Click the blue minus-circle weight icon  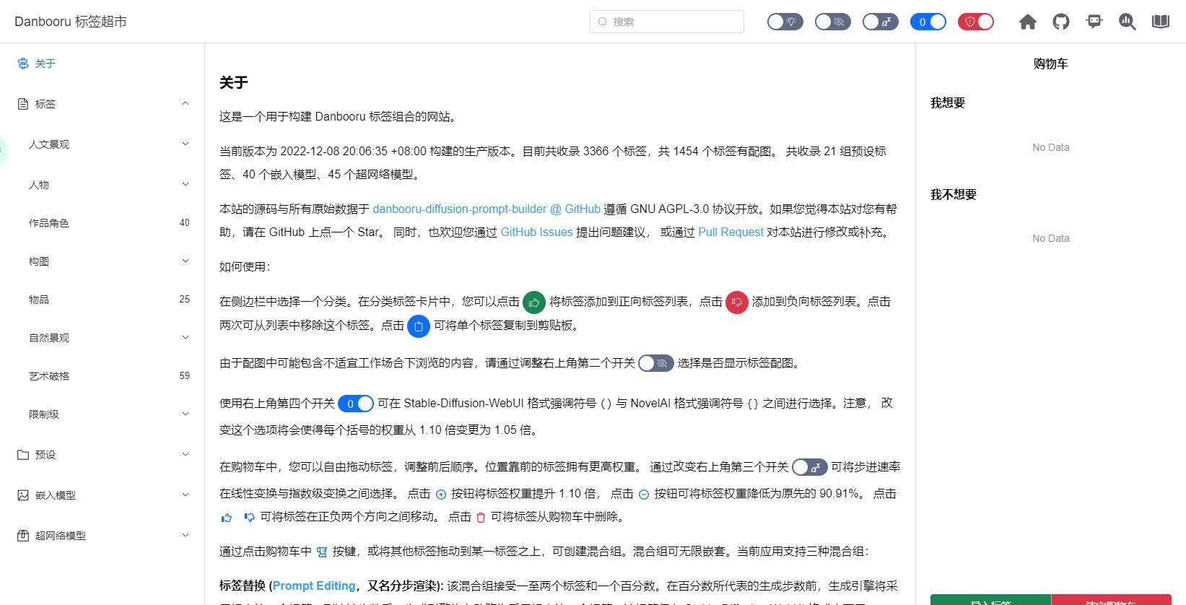click(x=644, y=495)
